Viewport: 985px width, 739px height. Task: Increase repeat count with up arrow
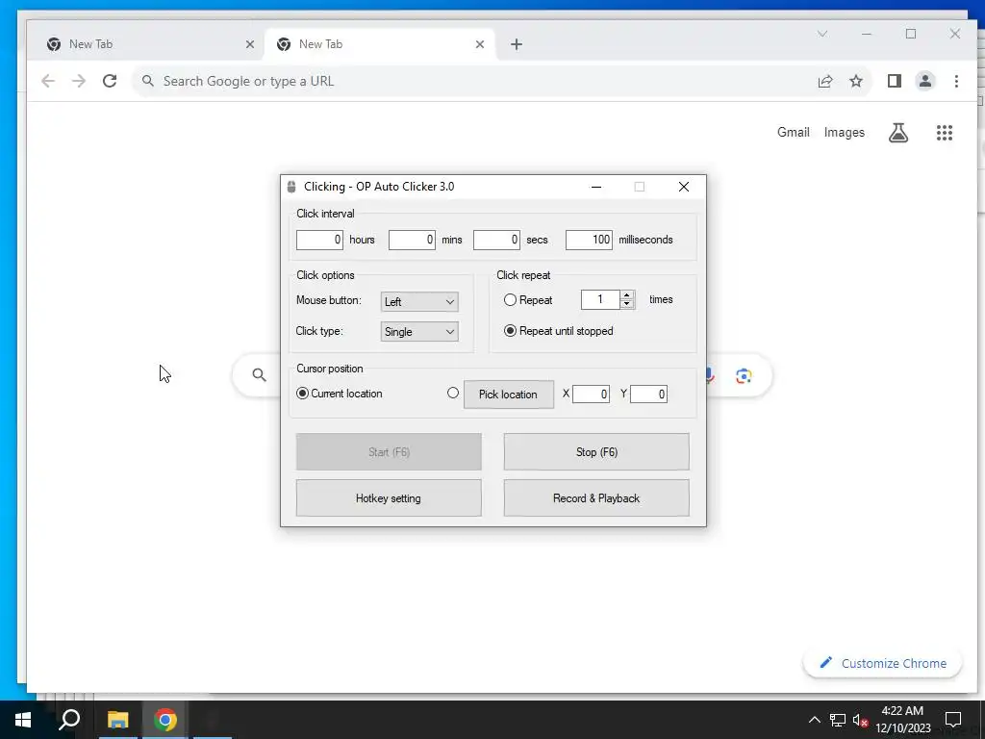[627, 295]
